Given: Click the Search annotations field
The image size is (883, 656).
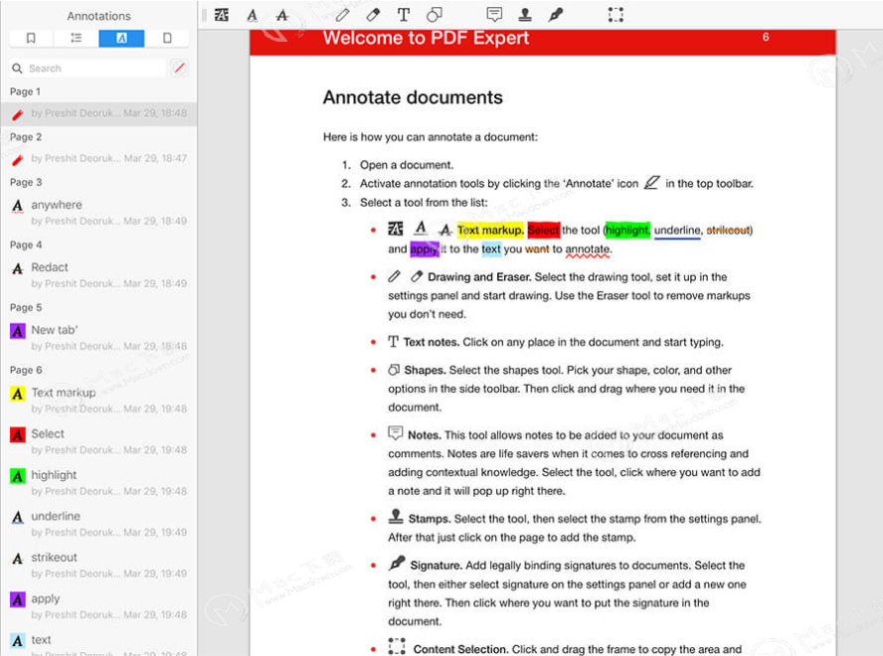Looking at the screenshot, I should [x=88, y=69].
